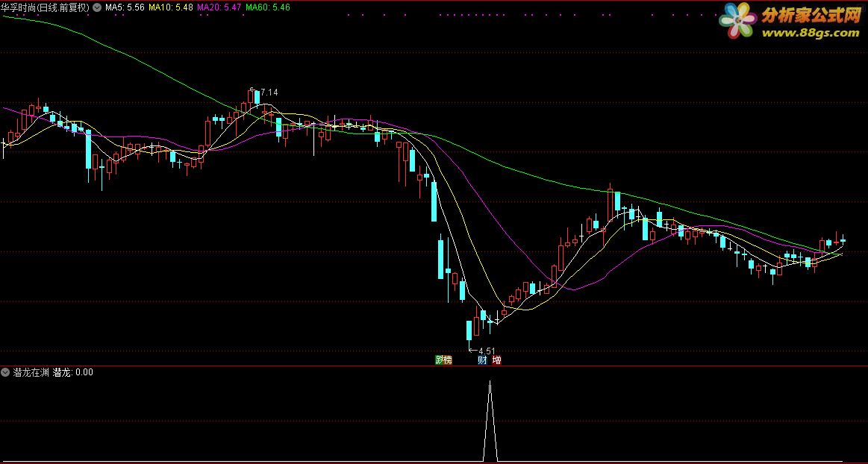The width and height of the screenshot is (868, 464).
Task: Click the red 增 event marker
Action: (x=496, y=360)
